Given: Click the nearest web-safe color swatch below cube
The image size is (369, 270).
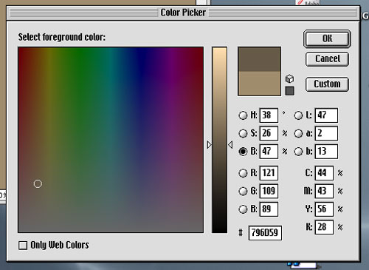Looking at the screenshot, I should pyautogui.click(x=290, y=91).
